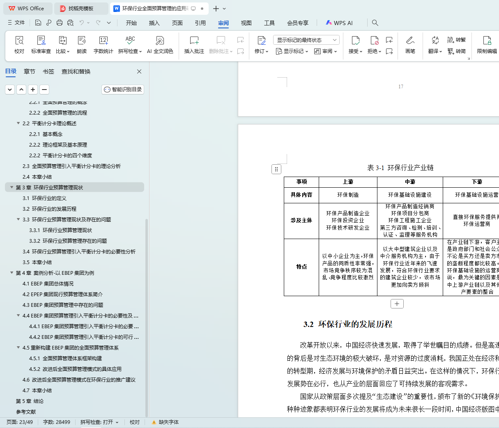499x428 pixels.
Task: Open 显示标记的最终状态 combo box
Action: [306, 40]
